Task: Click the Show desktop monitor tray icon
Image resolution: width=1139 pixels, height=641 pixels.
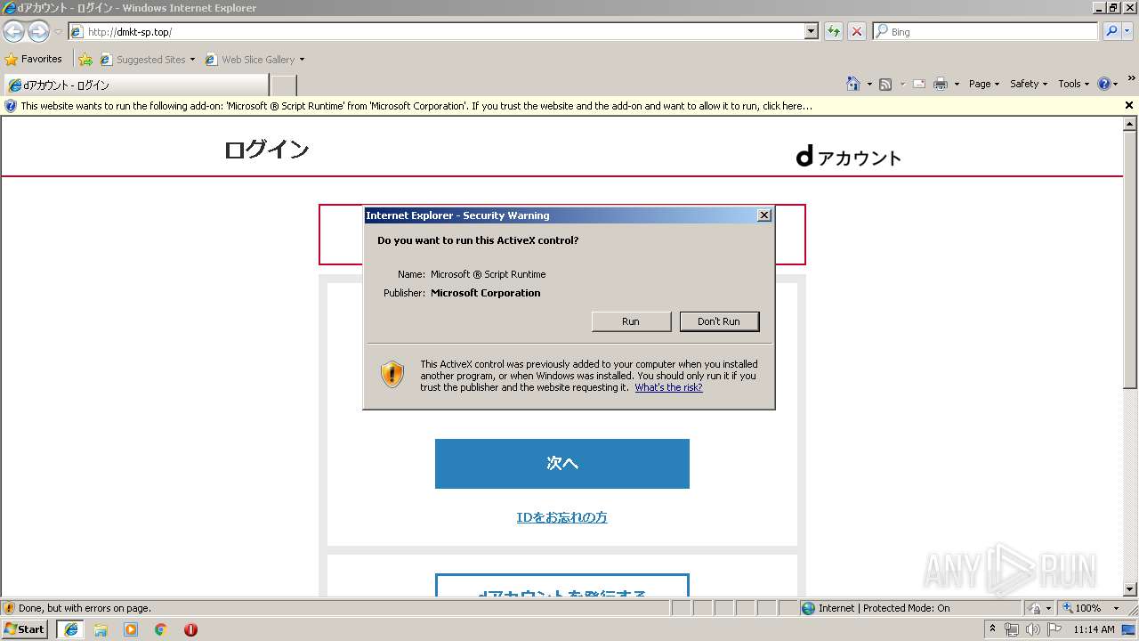Action: pos(1128,629)
